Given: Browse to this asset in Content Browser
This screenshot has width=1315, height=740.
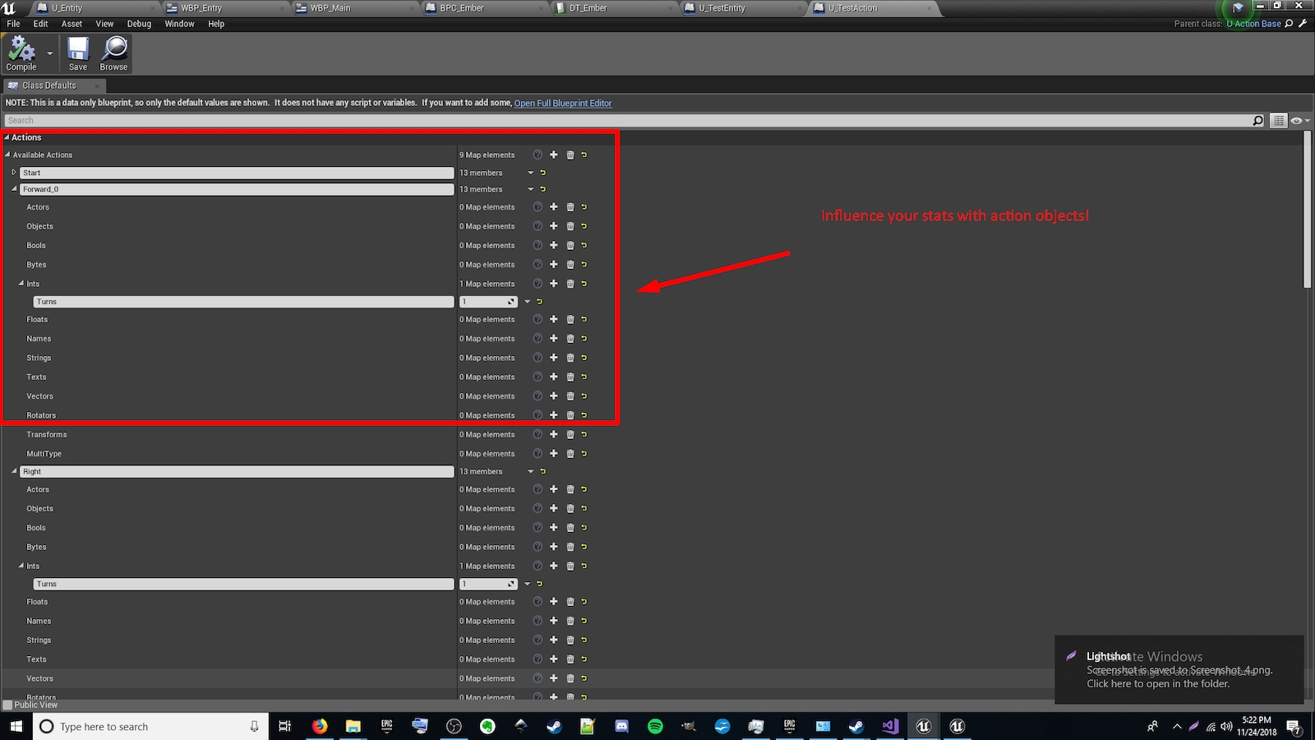Looking at the screenshot, I should tap(113, 53).
